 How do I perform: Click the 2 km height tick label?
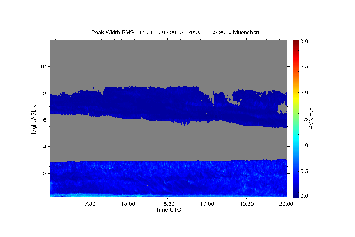click(x=44, y=173)
